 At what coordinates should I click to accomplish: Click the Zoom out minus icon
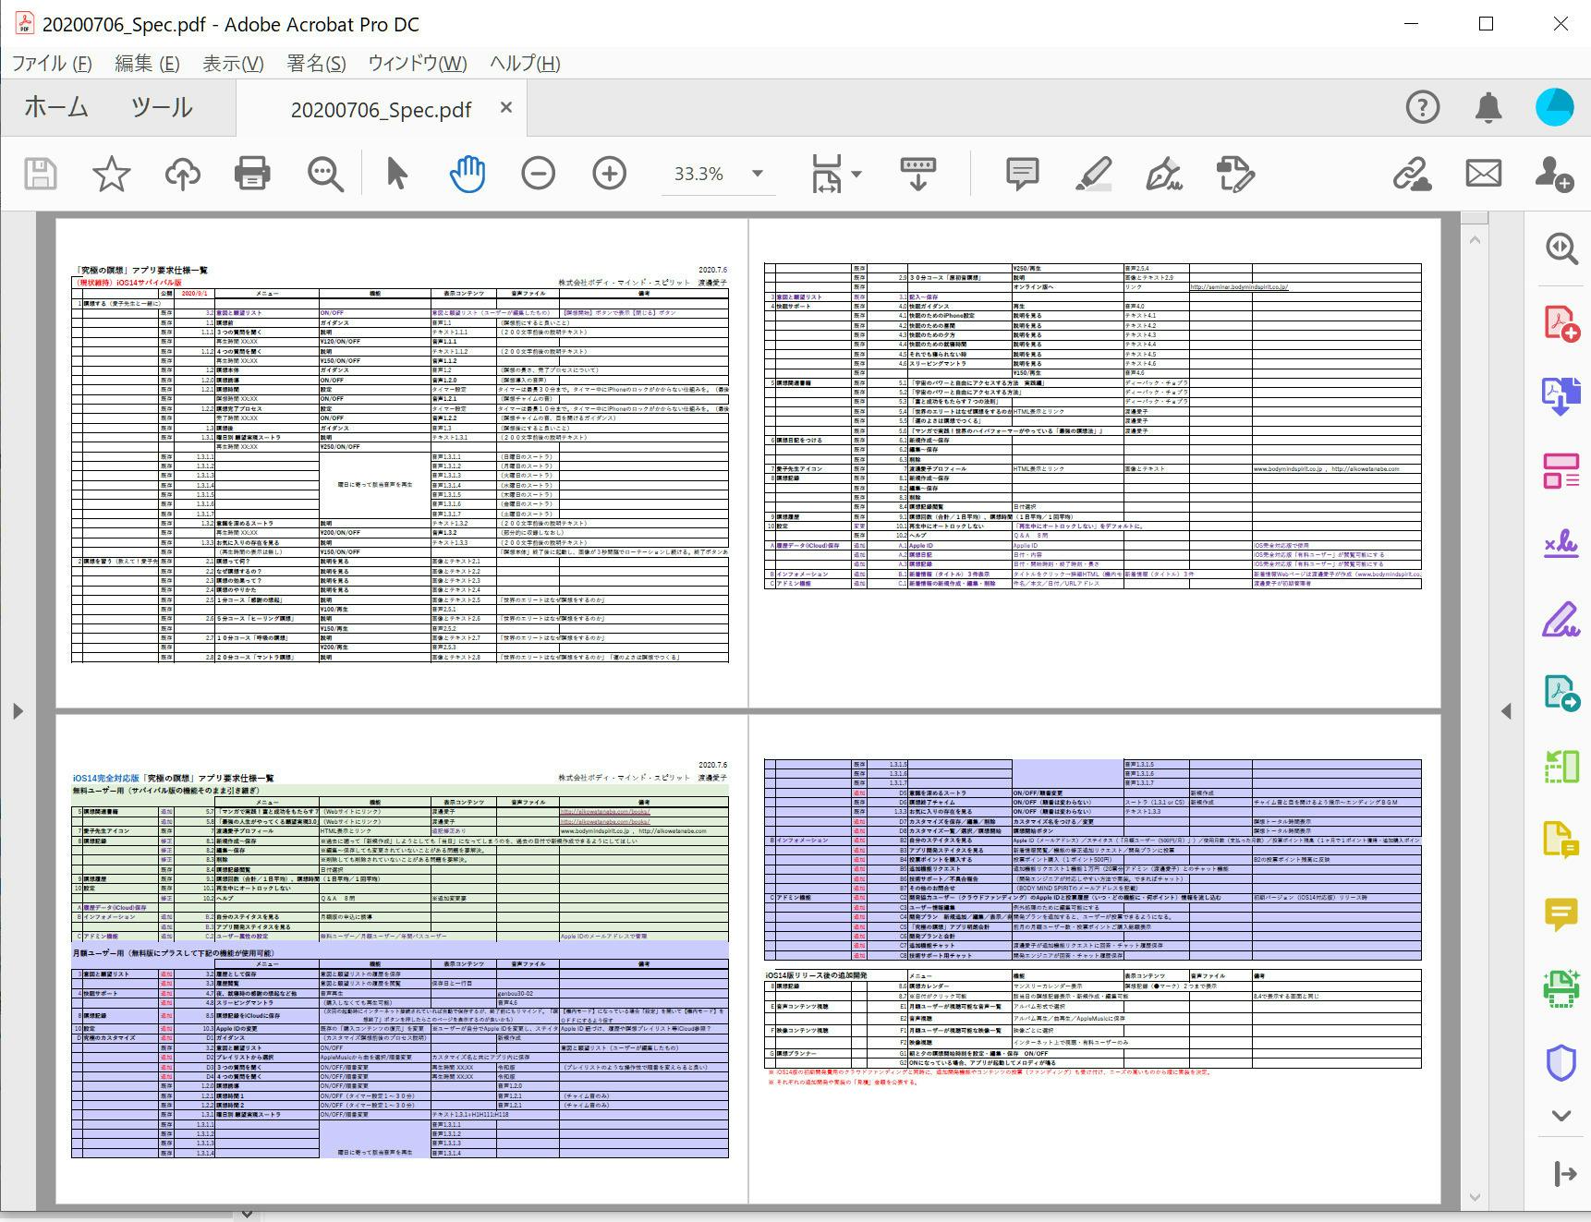pyautogui.click(x=538, y=174)
